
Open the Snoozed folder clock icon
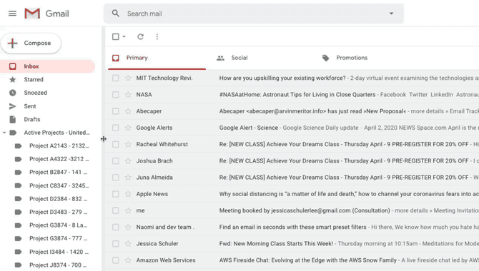(13, 93)
